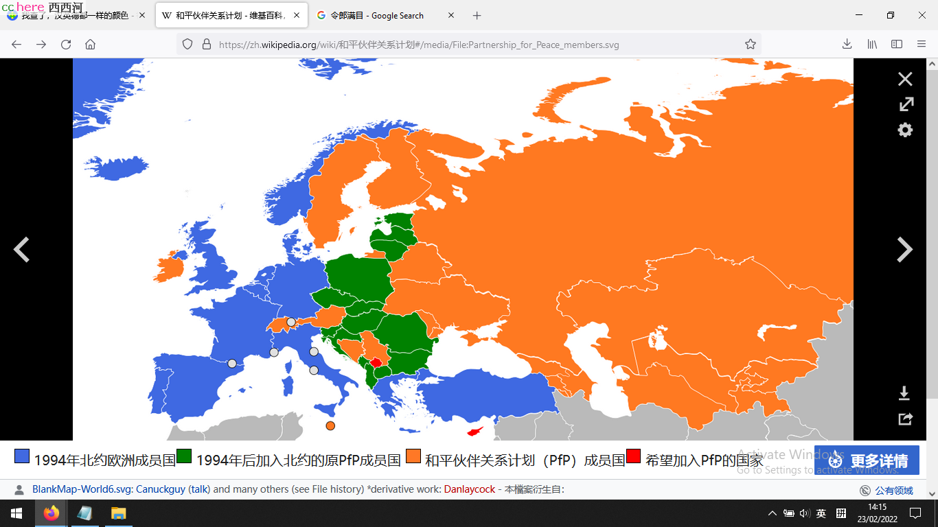This screenshot has height=527, width=938.
Task: Reload the current page
Action: 66,44
